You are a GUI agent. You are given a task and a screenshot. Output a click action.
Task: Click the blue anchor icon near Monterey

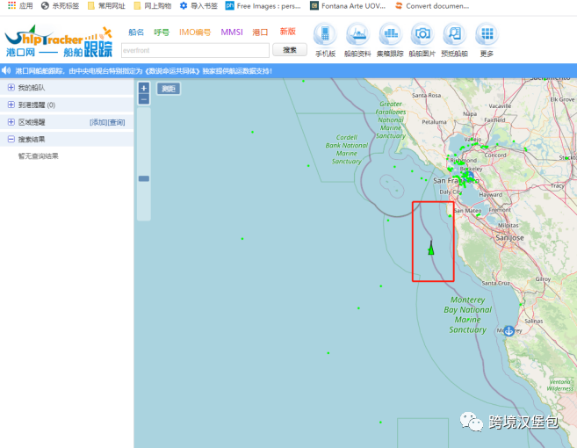[508, 330]
